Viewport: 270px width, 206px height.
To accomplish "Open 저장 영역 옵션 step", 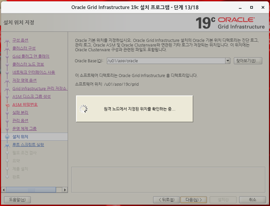I will [24, 80].
